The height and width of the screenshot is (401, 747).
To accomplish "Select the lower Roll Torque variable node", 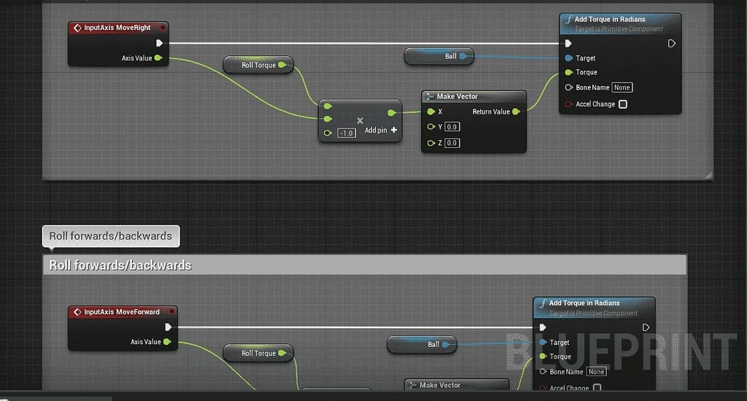I will (x=258, y=353).
